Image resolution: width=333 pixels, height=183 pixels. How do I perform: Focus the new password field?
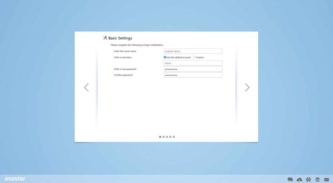193,69
